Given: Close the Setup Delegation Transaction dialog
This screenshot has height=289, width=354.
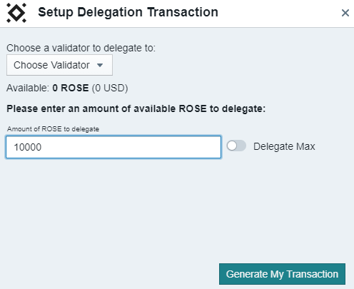Looking at the screenshot, I should click(345, 13).
